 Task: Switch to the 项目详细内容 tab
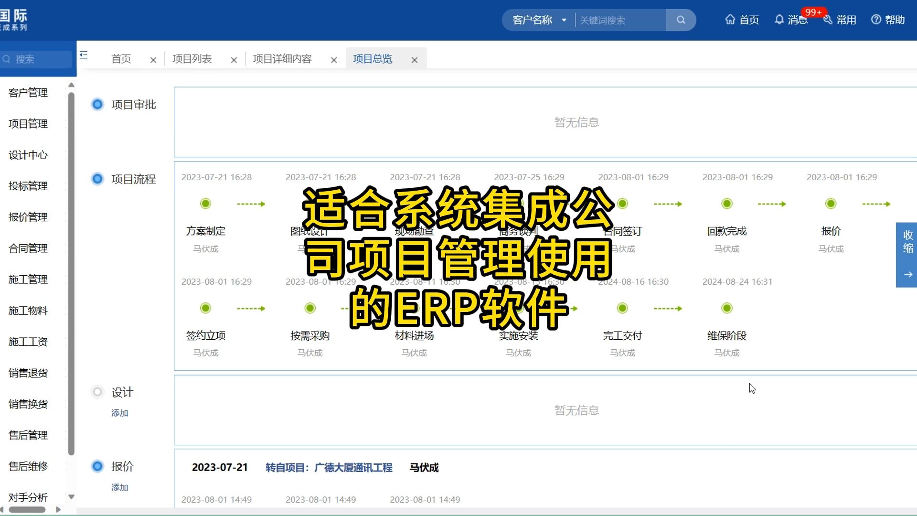[282, 59]
